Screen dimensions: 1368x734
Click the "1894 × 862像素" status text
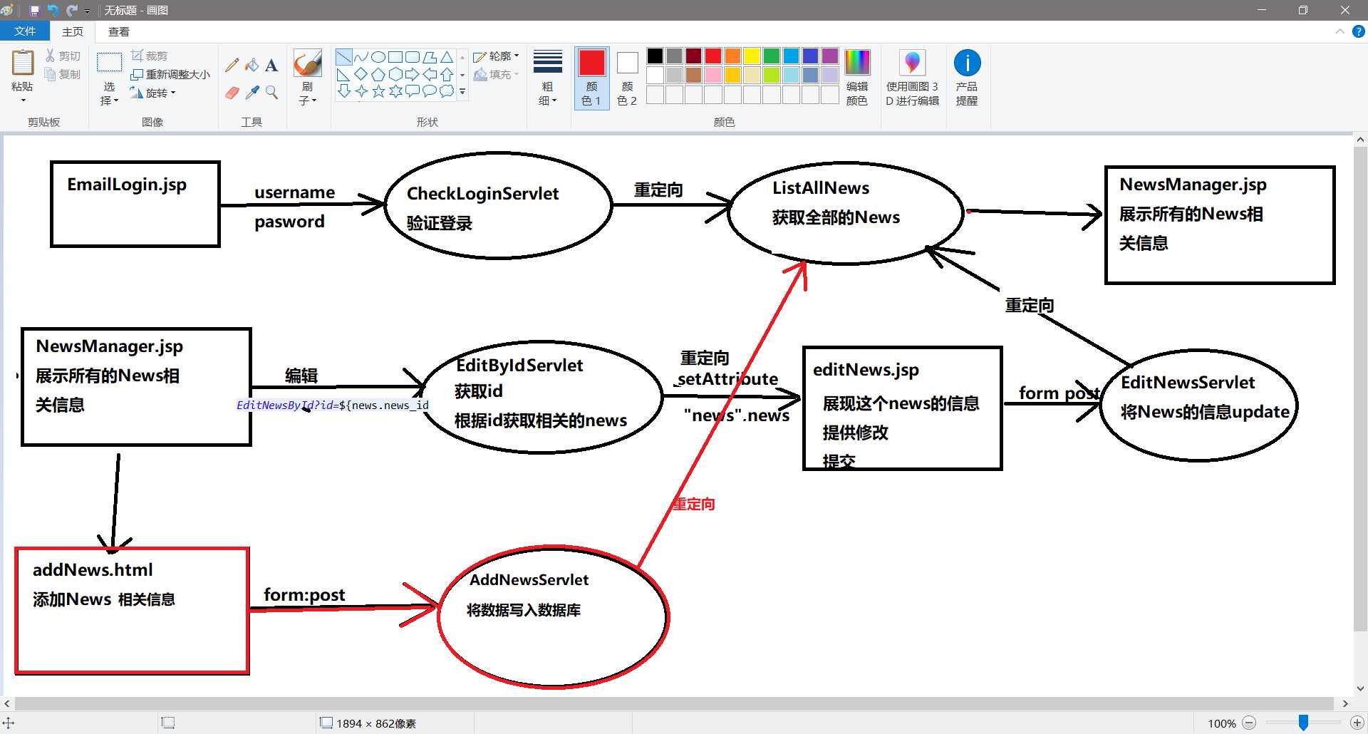click(x=376, y=723)
